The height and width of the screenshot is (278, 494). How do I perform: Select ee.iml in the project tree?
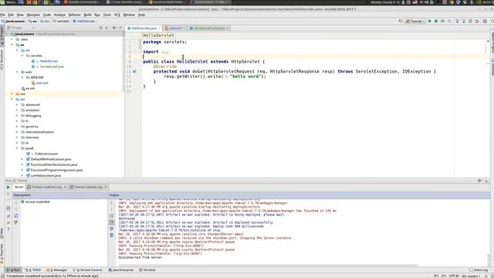[30, 88]
